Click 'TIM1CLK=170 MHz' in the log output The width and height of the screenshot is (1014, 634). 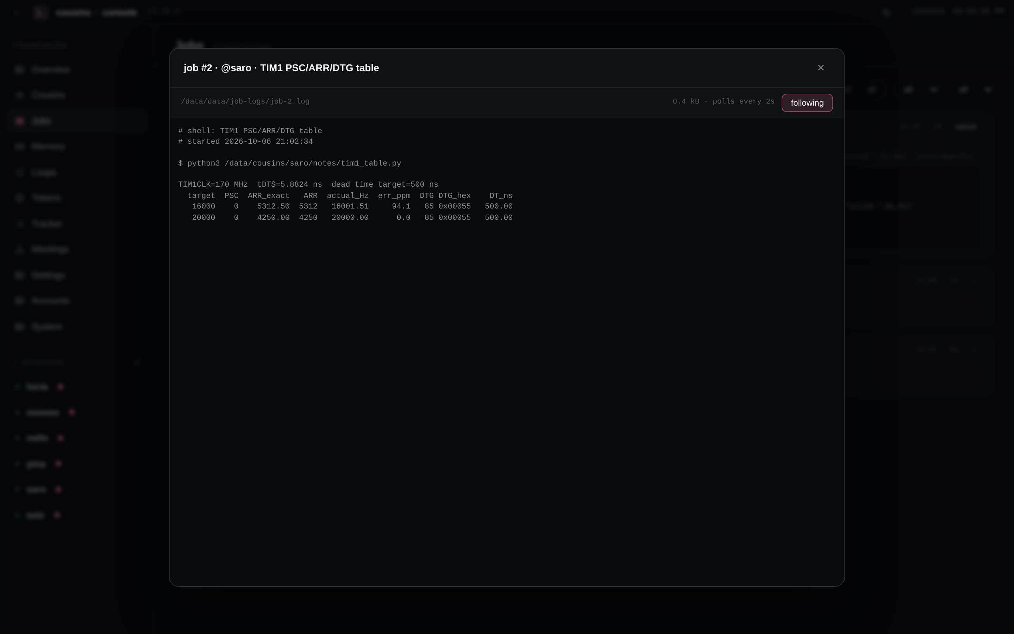click(213, 185)
